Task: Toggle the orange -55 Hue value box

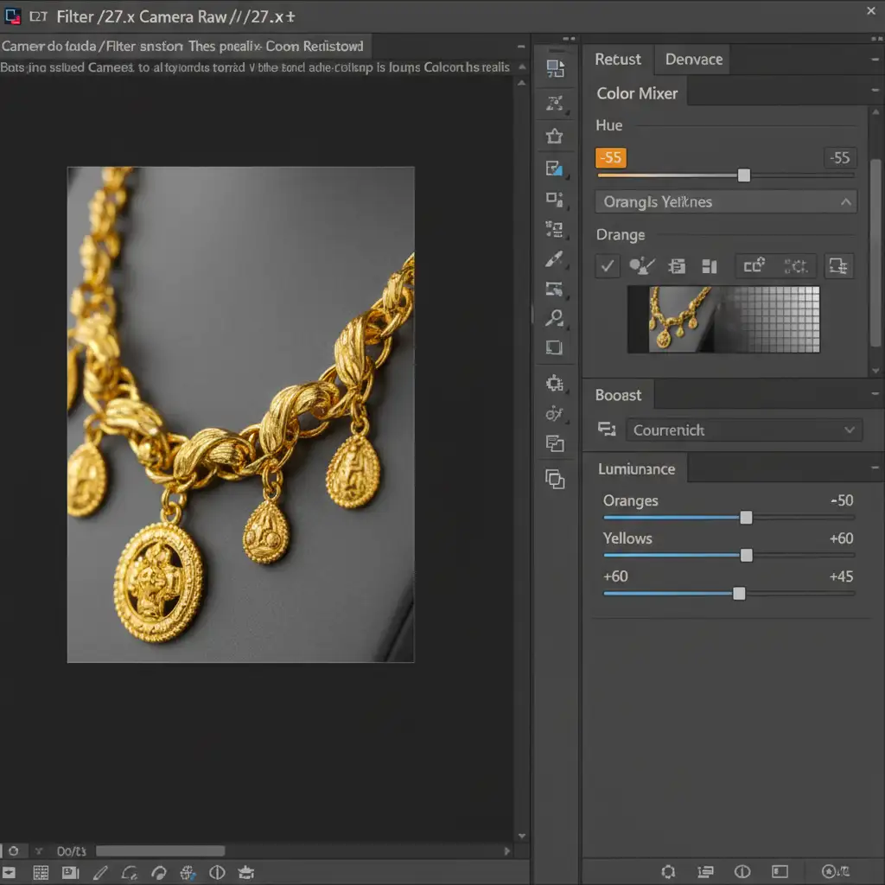Action: click(611, 157)
